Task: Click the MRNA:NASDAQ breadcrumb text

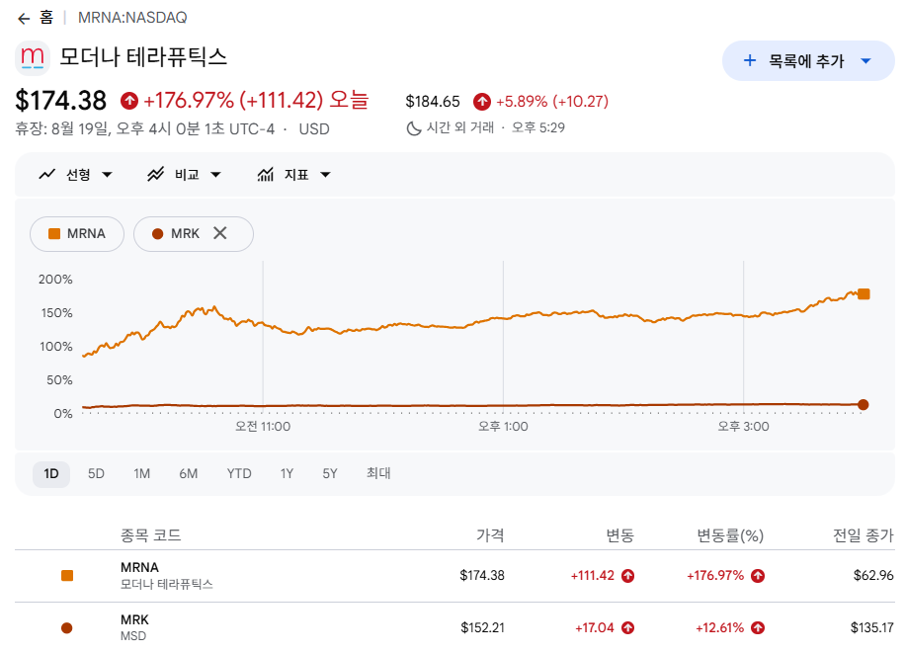Action: 132,18
